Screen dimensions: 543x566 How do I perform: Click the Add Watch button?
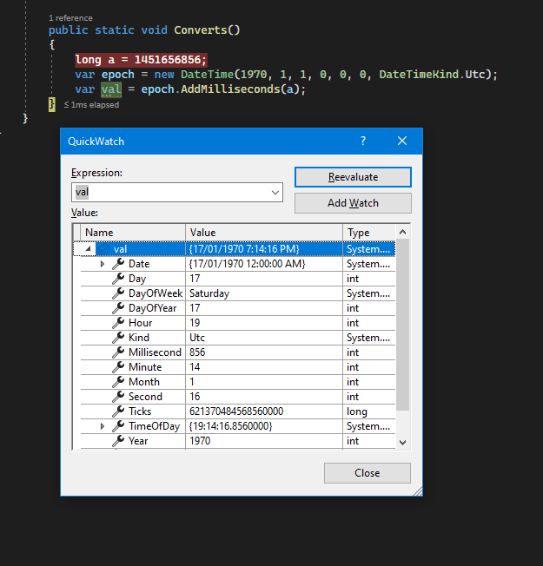pyautogui.click(x=353, y=203)
